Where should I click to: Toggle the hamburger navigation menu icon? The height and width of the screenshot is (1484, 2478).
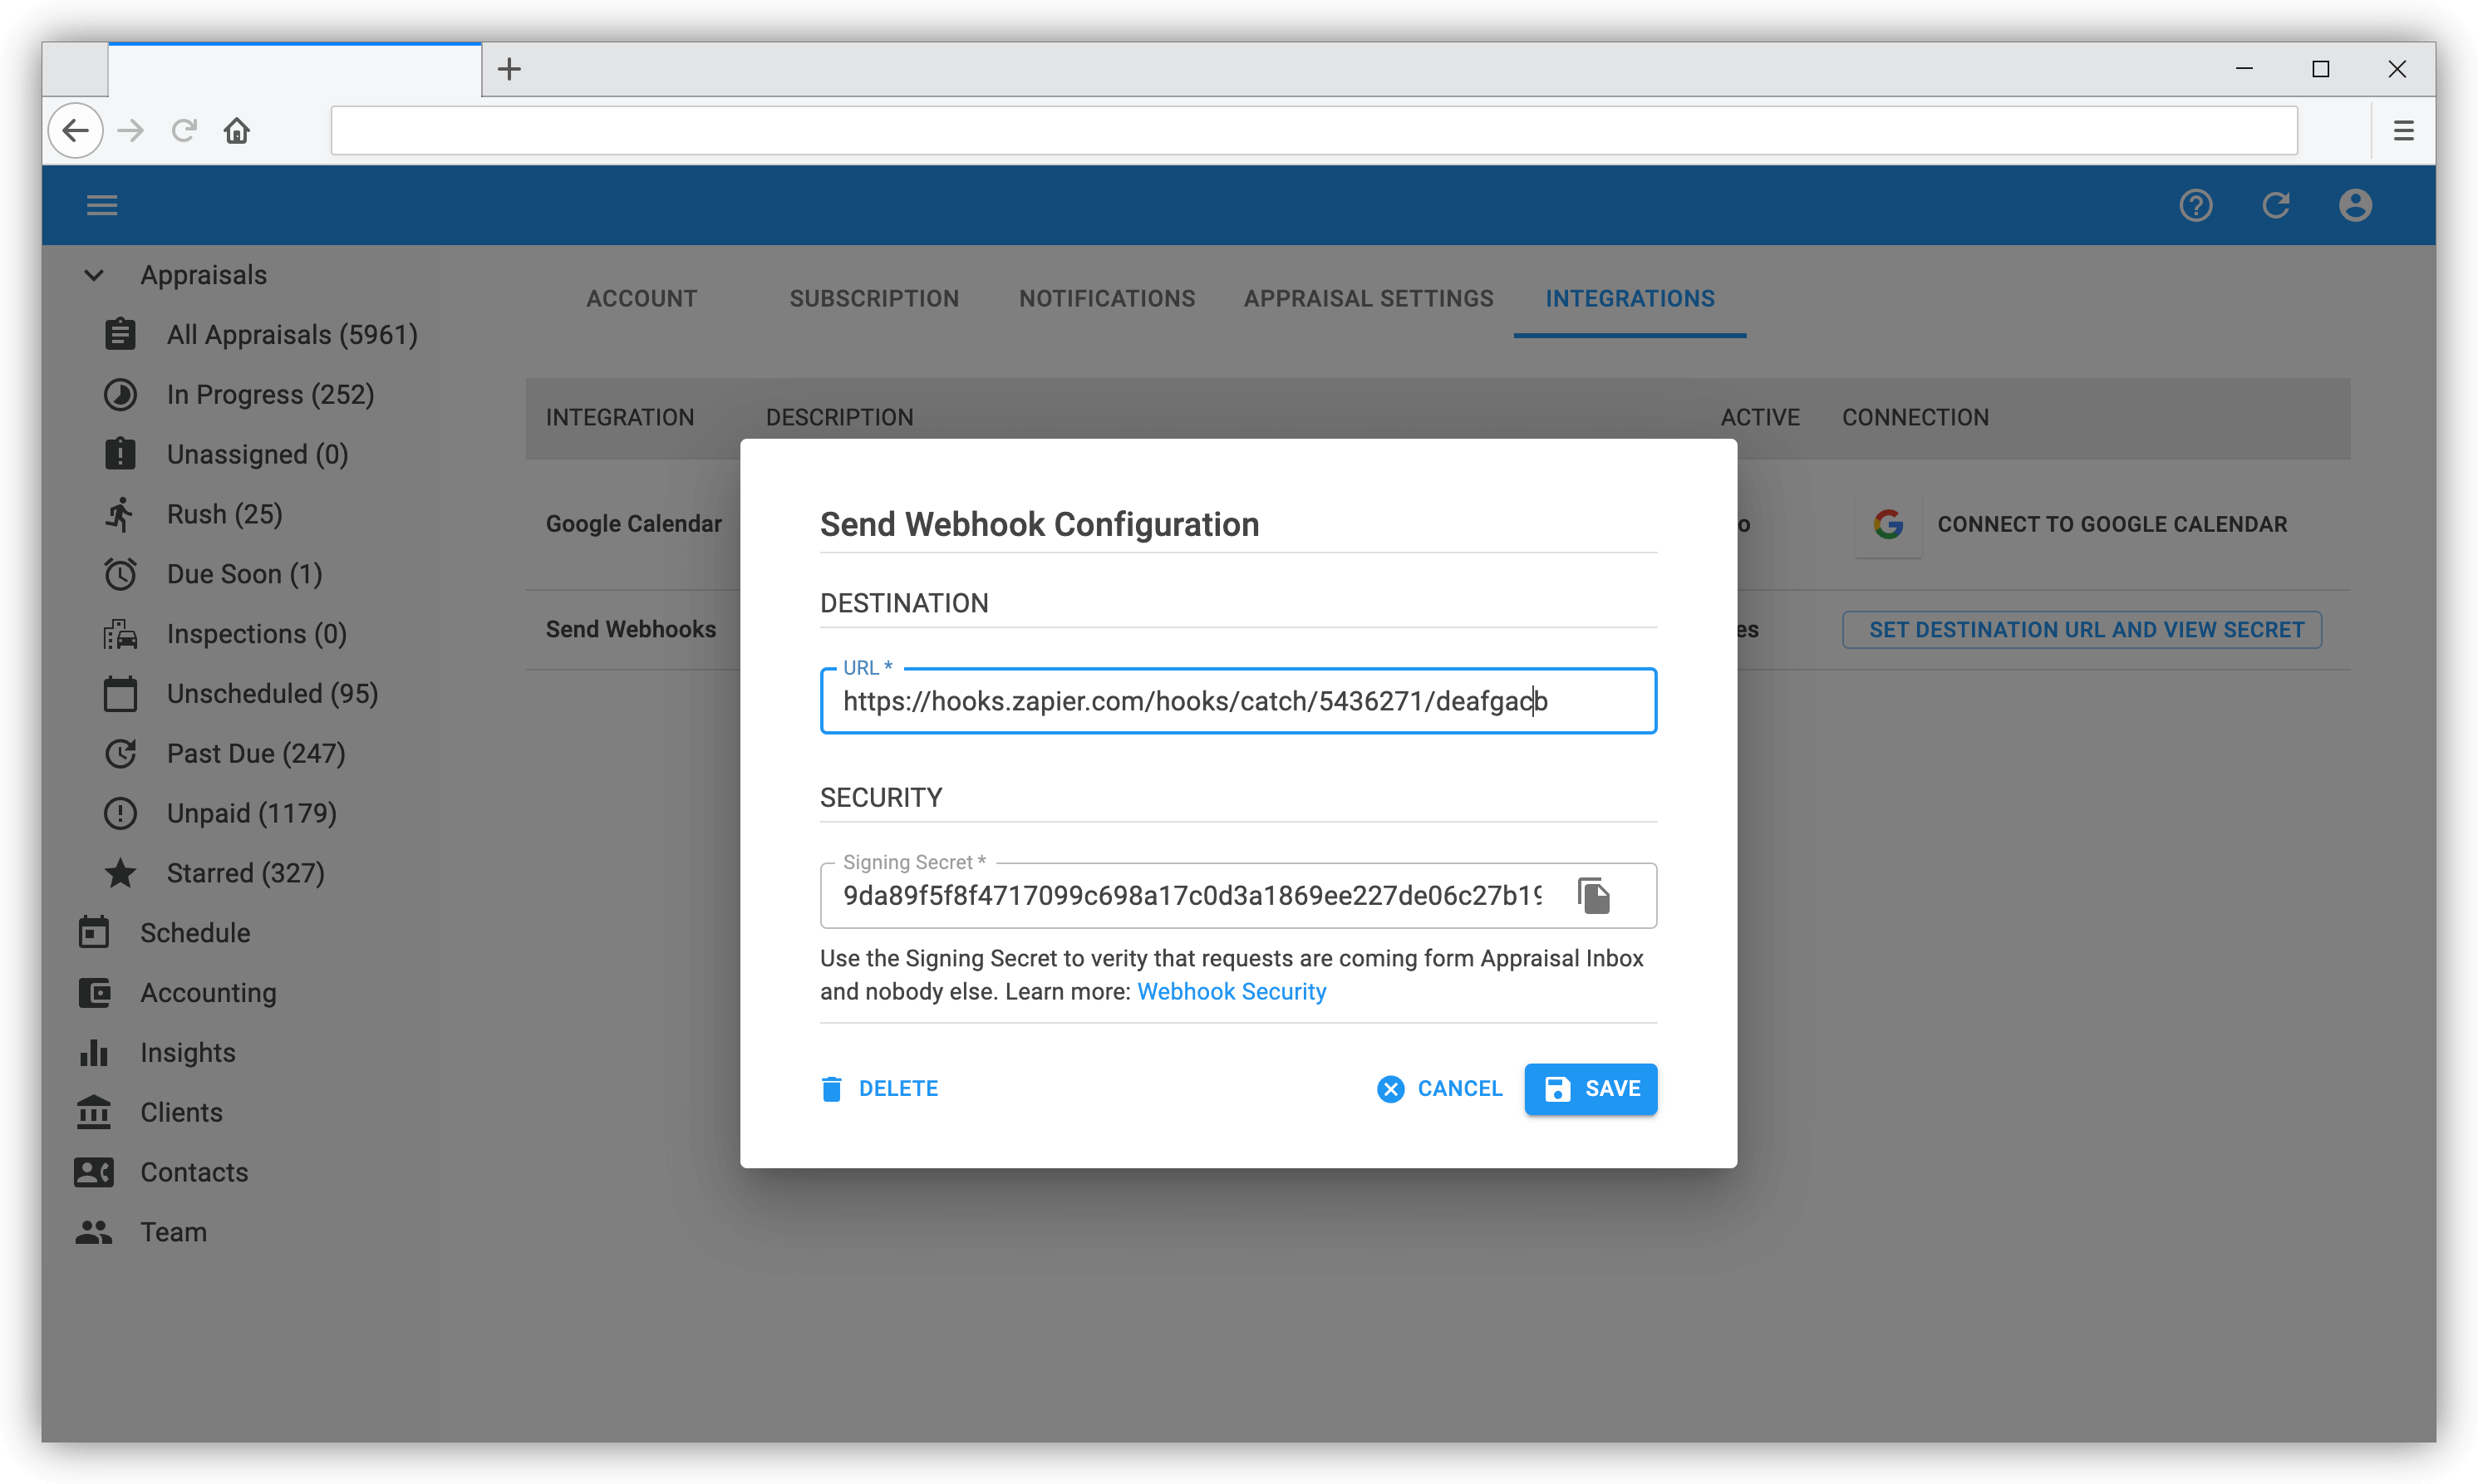coord(102,205)
